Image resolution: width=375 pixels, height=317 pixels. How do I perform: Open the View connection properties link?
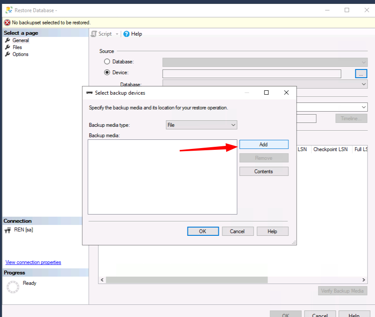coord(33,262)
